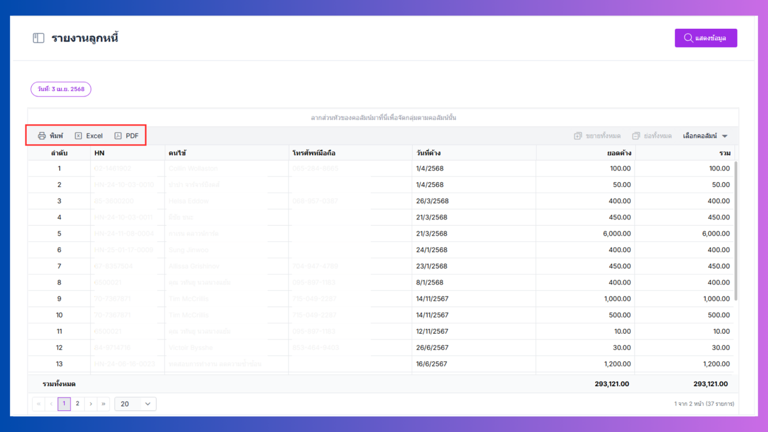Image resolution: width=768 pixels, height=432 pixels.
Task: Click the คนไข้ column header
Action: [227, 153]
